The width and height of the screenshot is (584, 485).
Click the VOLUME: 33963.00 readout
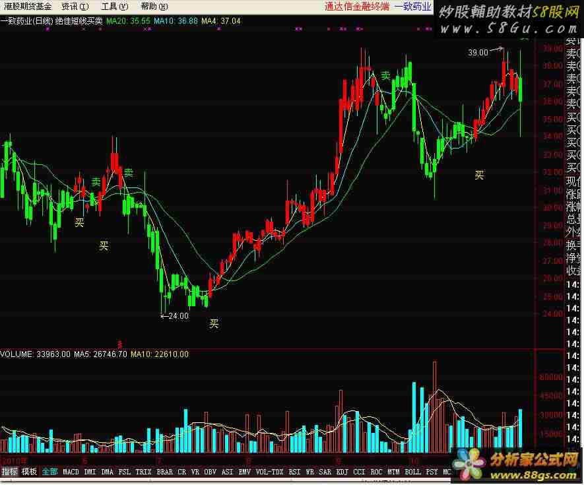click(35, 354)
